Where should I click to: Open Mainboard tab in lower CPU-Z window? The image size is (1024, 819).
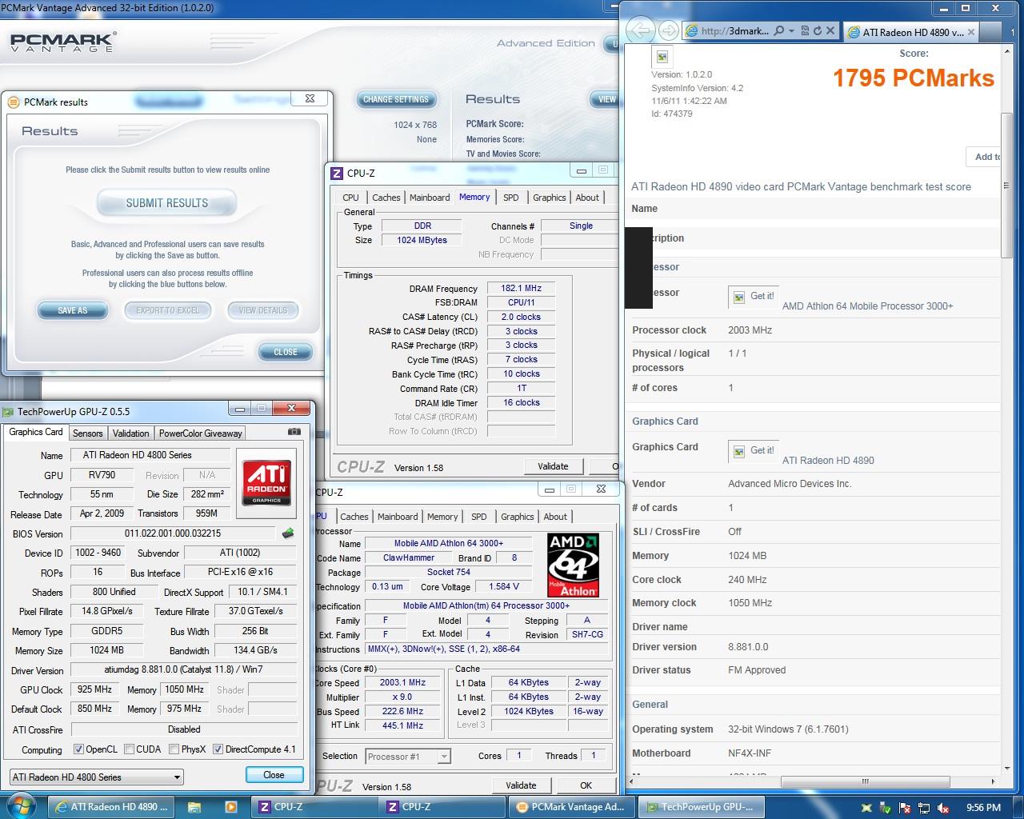pyautogui.click(x=398, y=517)
